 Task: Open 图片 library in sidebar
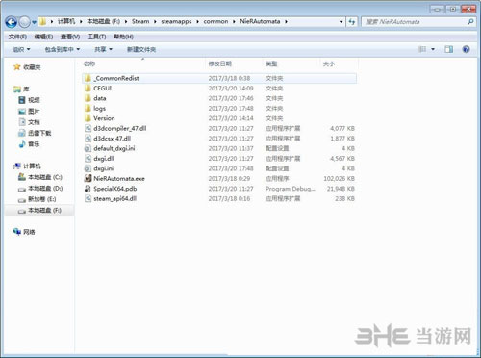coord(30,111)
